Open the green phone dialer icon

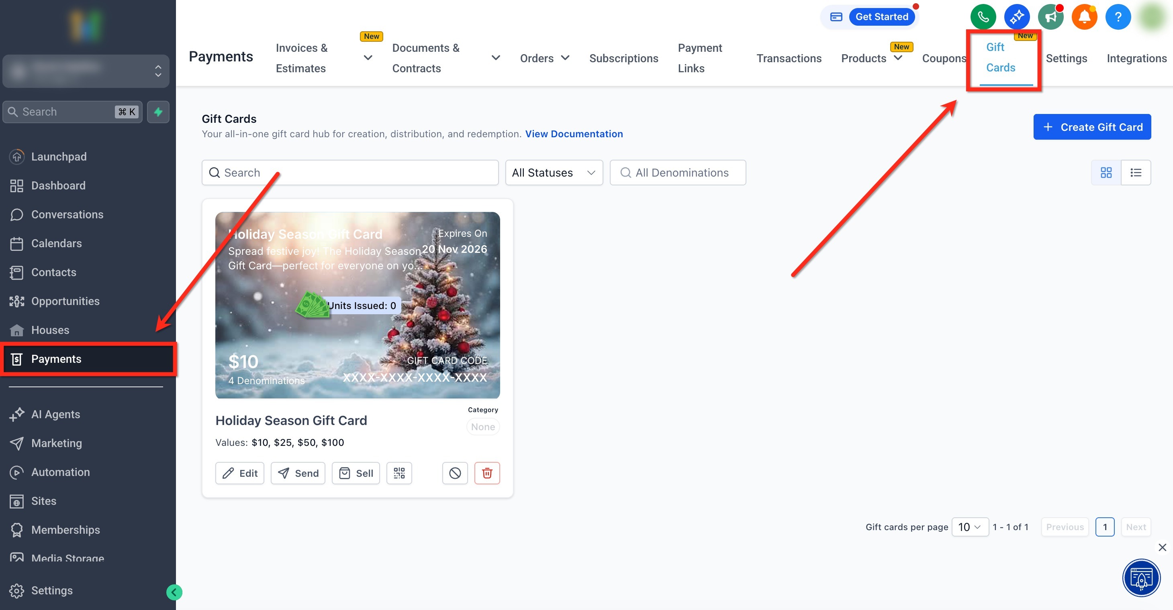pyautogui.click(x=983, y=17)
